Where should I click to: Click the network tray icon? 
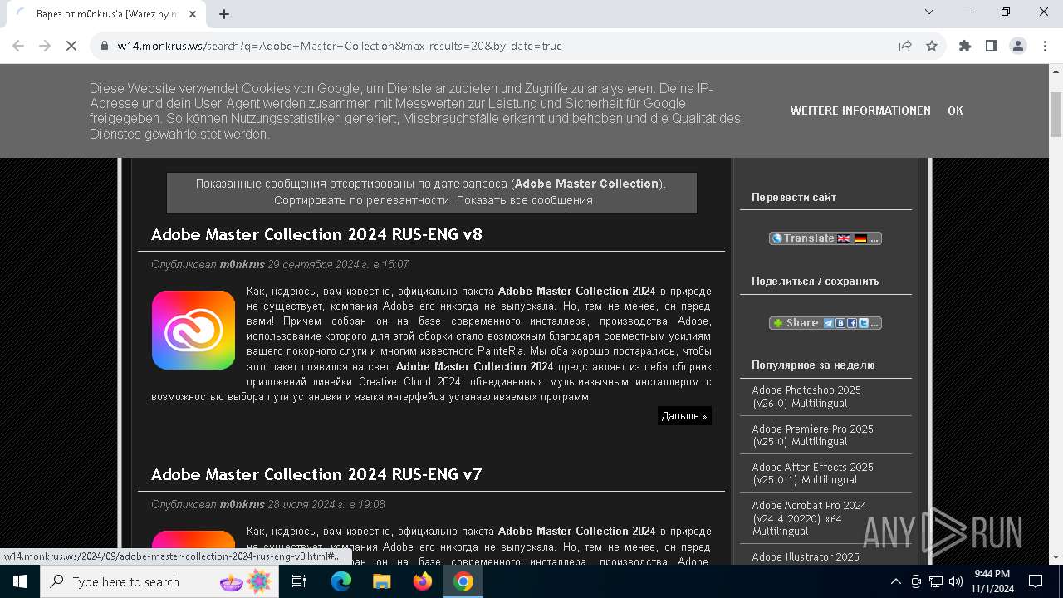pos(936,581)
